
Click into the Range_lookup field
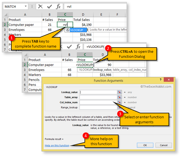tap(98, 107)
